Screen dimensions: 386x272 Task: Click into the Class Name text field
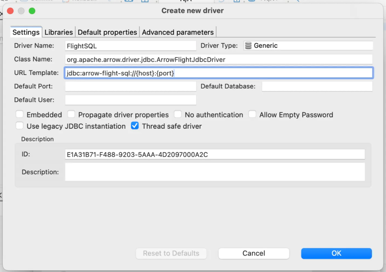point(219,60)
